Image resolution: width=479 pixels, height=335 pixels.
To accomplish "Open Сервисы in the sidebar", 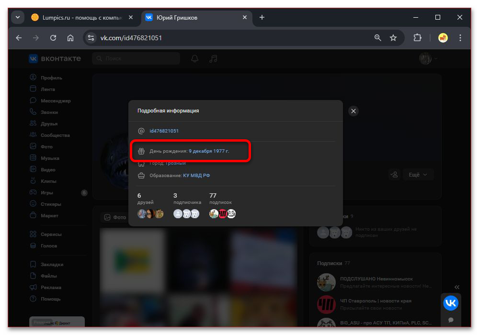I will pyautogui.click(x=51, y=234).
